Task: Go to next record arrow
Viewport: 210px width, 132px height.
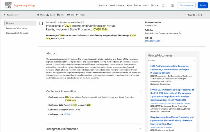Action: (x=202, y=15)
